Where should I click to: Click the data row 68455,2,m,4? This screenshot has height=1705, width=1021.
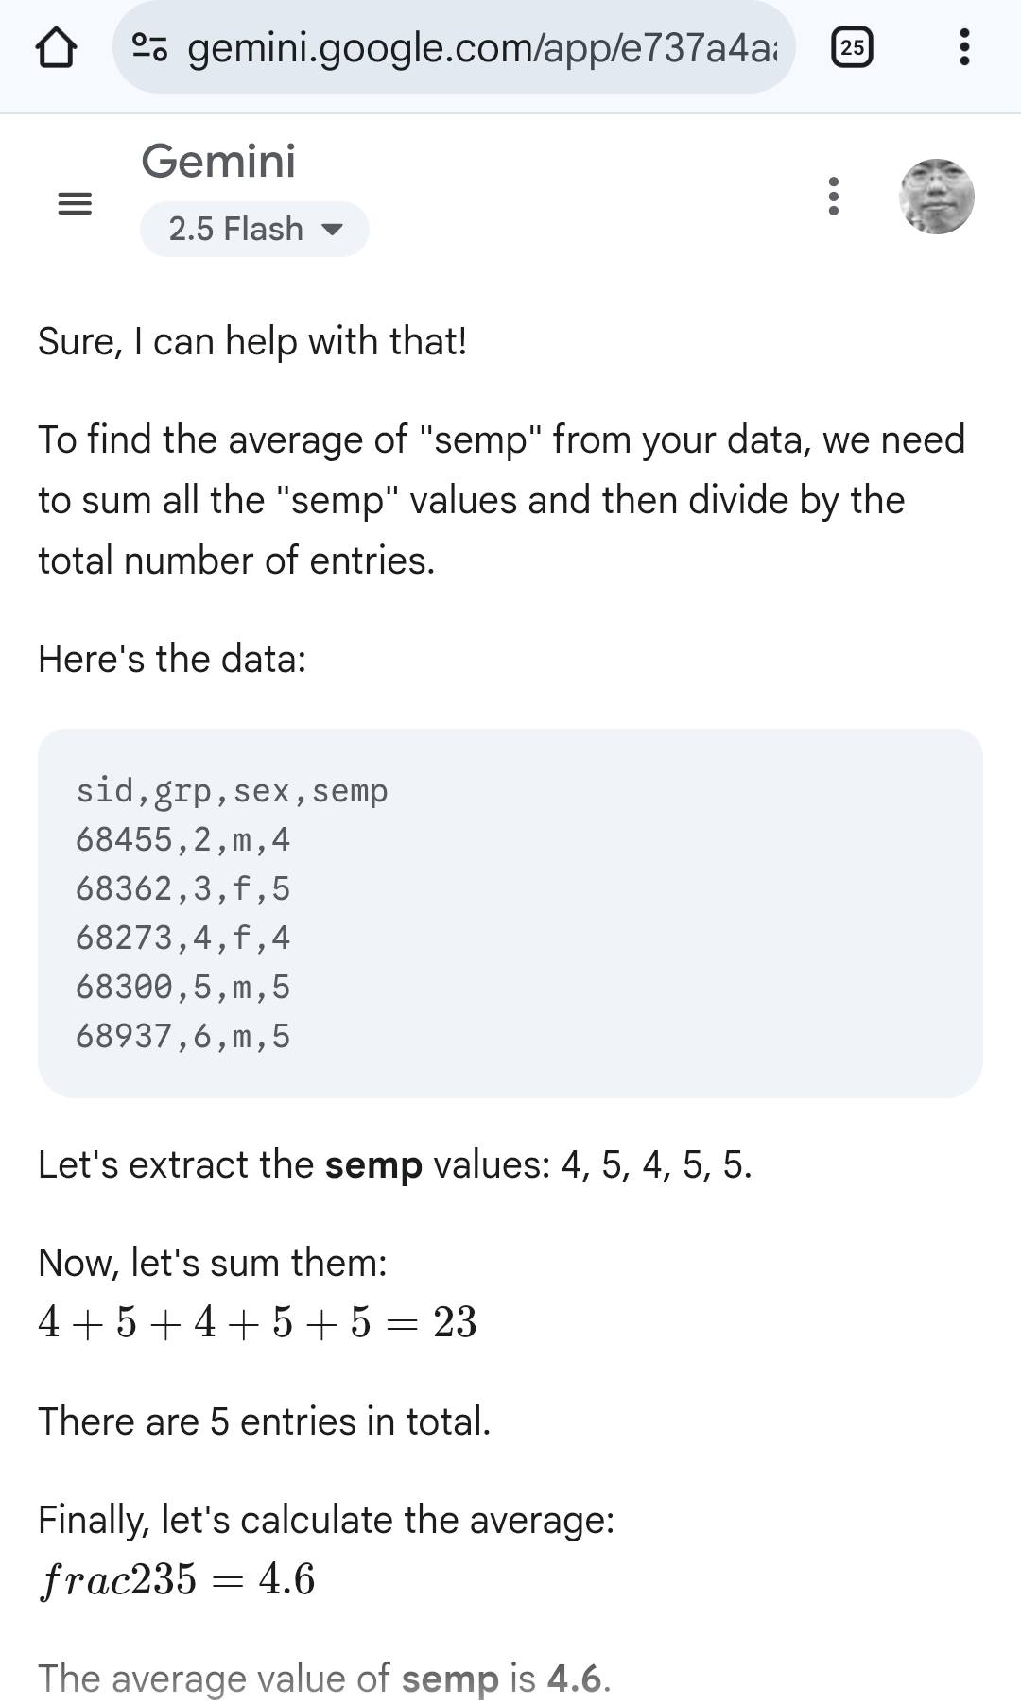(x=182, y=839)
